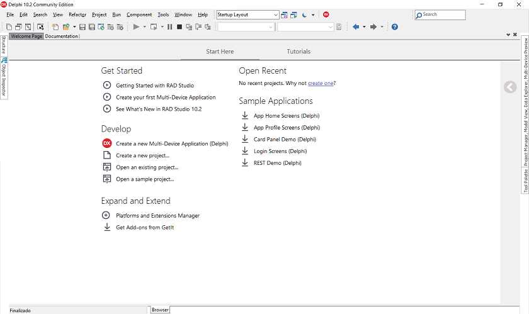Click the Add file to project icon

pos(110,26)
